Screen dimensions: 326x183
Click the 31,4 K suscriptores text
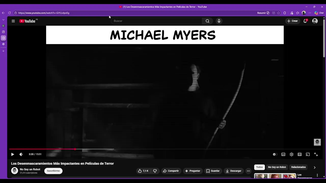click(x=29, y=173)
